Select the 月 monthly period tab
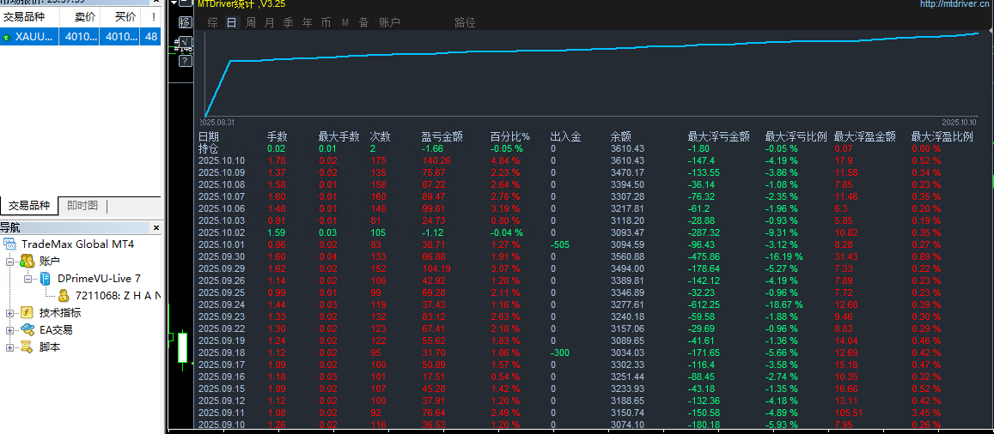Image resolution: width=994 pixels, height=434 pixels. point(270,23)
